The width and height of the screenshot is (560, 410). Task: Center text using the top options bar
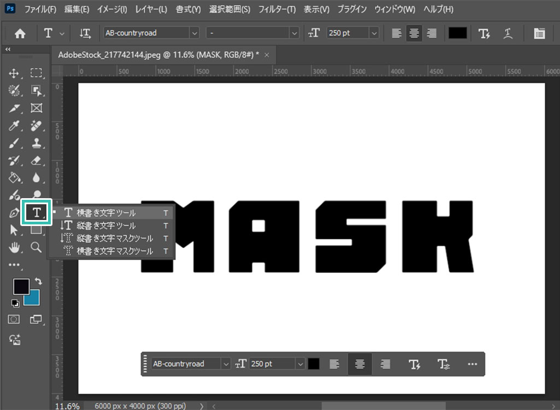414,33
